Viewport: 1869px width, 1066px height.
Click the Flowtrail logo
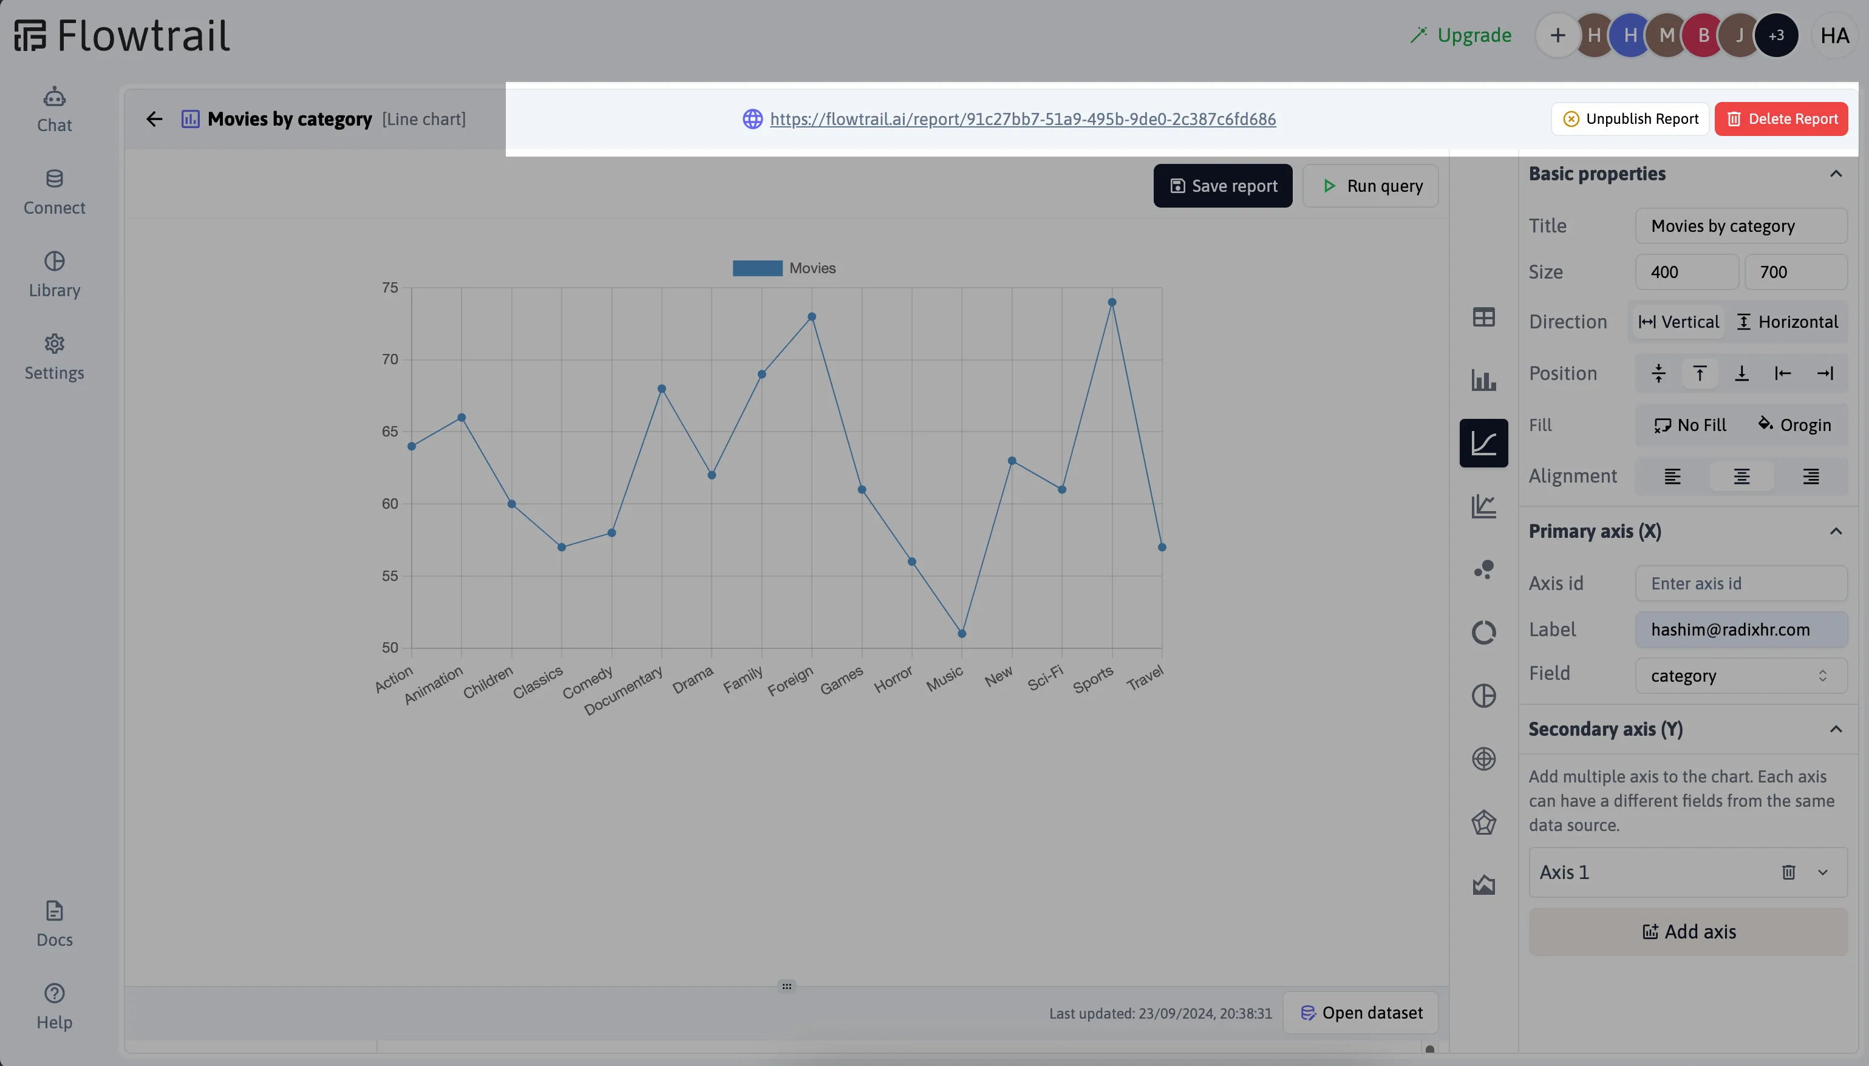[121, 35]
